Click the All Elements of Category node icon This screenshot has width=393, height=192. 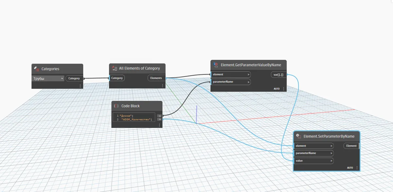click(115, 68)
